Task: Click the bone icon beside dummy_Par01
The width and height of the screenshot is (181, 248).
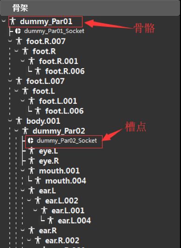Action: click(13, 21)
